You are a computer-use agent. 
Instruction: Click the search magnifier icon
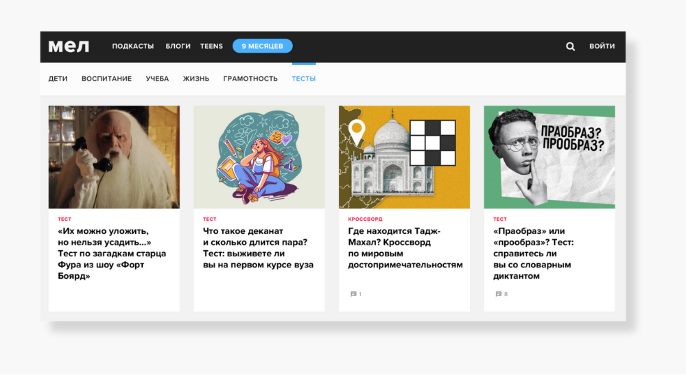(x=570, y=47)
